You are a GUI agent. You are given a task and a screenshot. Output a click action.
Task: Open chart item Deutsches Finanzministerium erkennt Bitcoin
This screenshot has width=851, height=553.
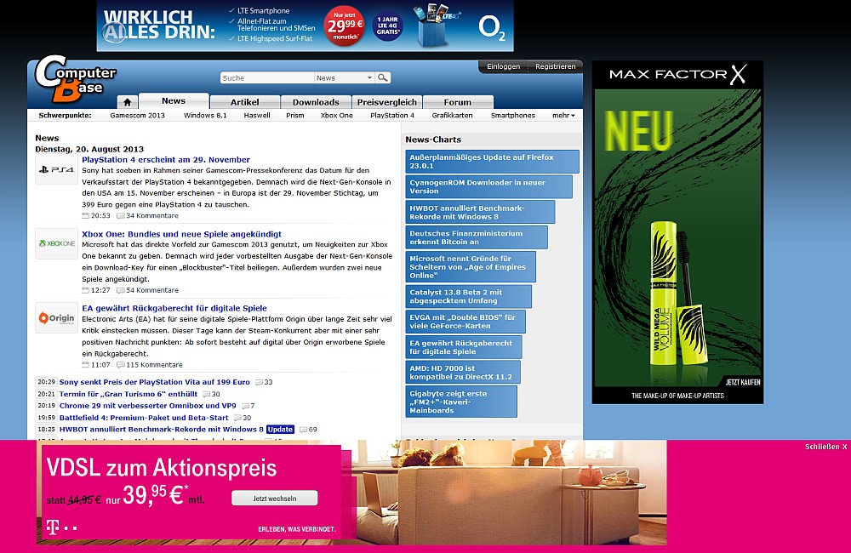coord(477,237)
